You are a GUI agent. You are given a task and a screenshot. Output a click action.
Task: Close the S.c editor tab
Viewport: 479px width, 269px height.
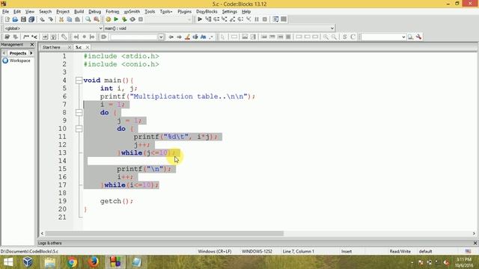coord(88,47)
